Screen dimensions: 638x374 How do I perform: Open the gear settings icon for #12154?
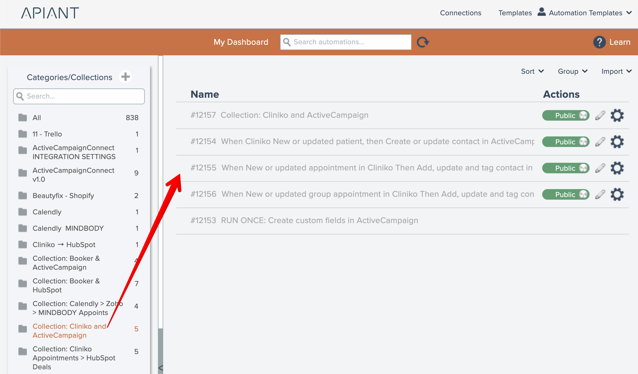point(617,142)
